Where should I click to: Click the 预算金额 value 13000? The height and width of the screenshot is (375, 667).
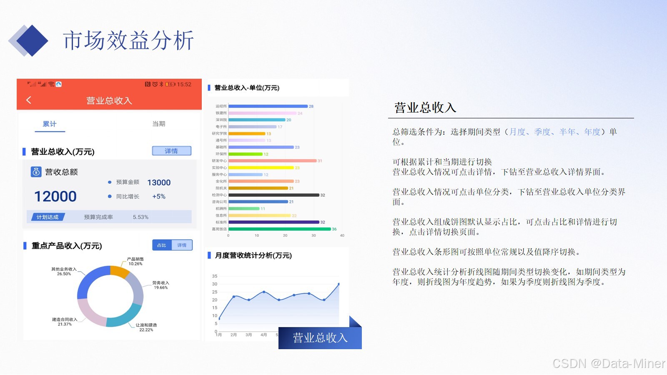pos(159,182)
